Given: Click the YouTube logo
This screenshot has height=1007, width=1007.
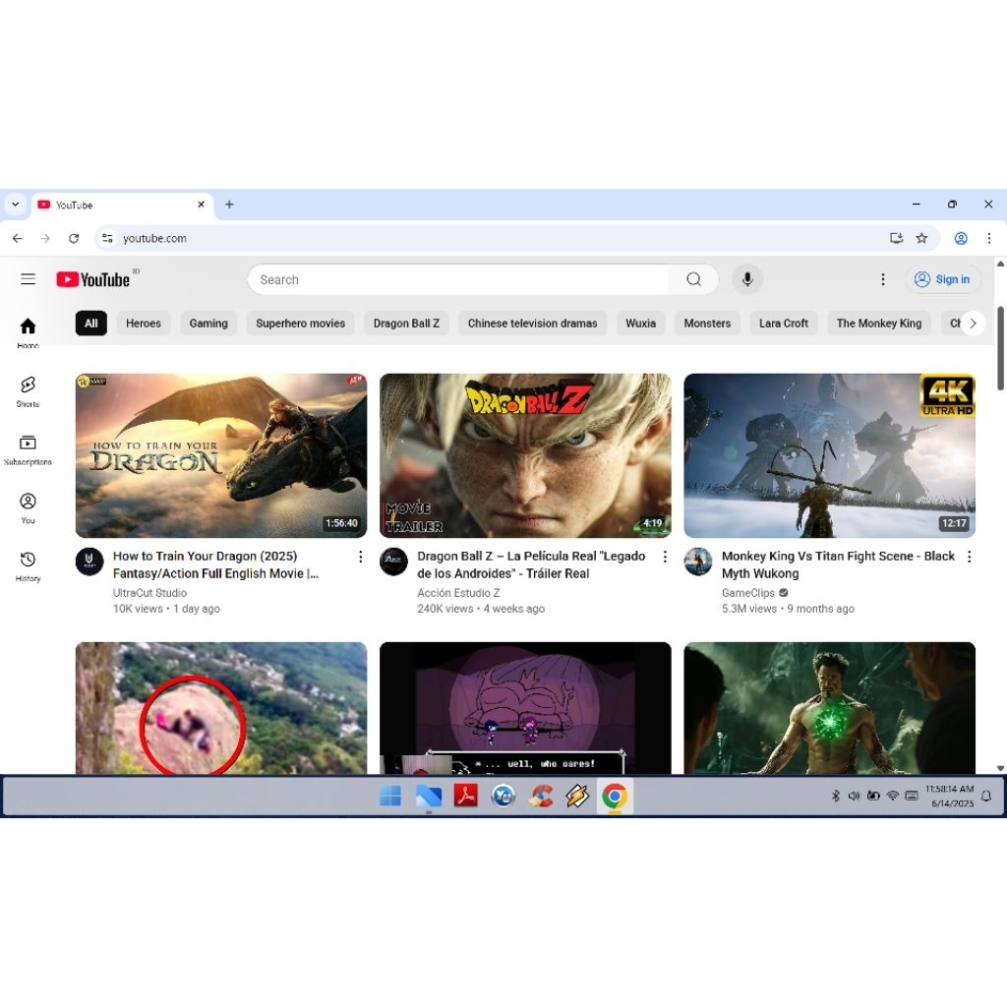Looking at the screenshot, I should tap(93, 279).
